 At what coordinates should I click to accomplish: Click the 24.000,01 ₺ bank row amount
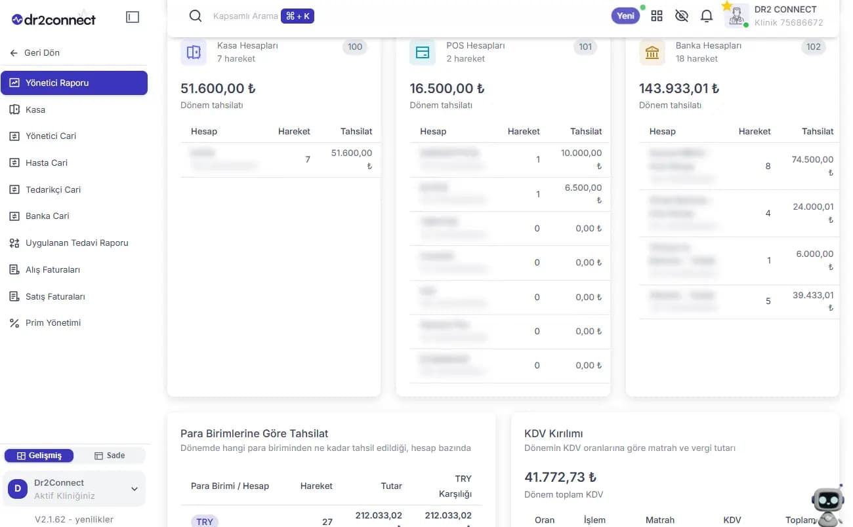812,213
